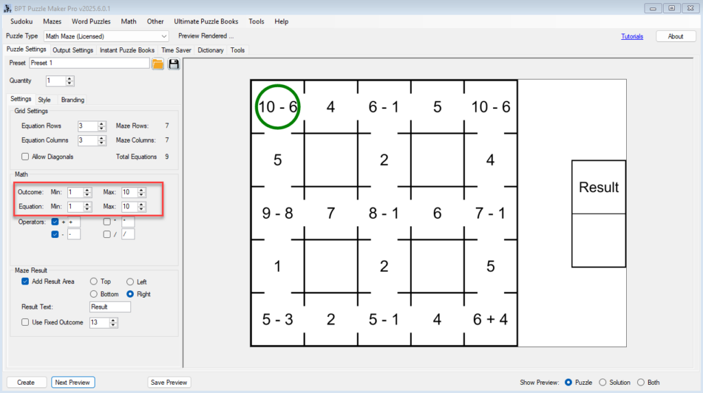Show Puzzle preview mode
The height and width of the screenshot is (393, 703).
click(568, 382)
